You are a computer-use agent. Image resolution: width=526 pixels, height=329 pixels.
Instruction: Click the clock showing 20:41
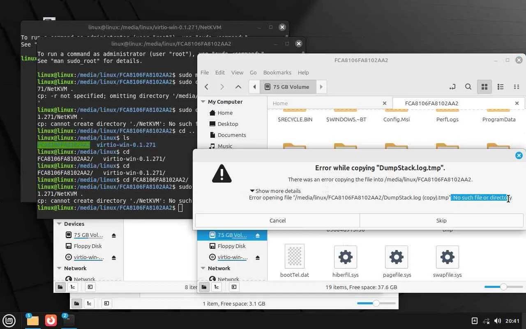(x=513, y=321)
